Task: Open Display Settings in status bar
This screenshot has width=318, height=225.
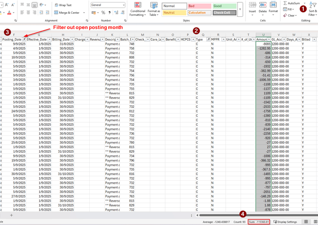Action: pyautogui.click(x=285, y=222)
